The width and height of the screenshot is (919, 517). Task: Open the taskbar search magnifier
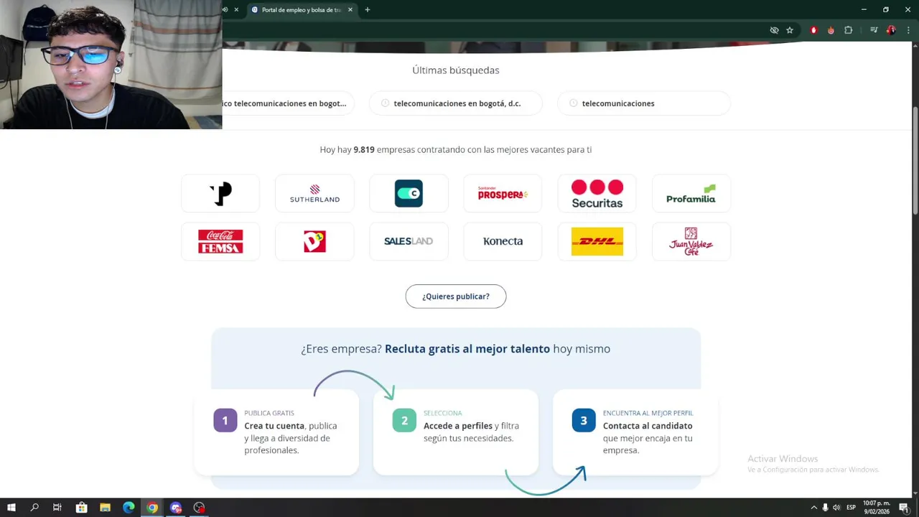(34, 508)
